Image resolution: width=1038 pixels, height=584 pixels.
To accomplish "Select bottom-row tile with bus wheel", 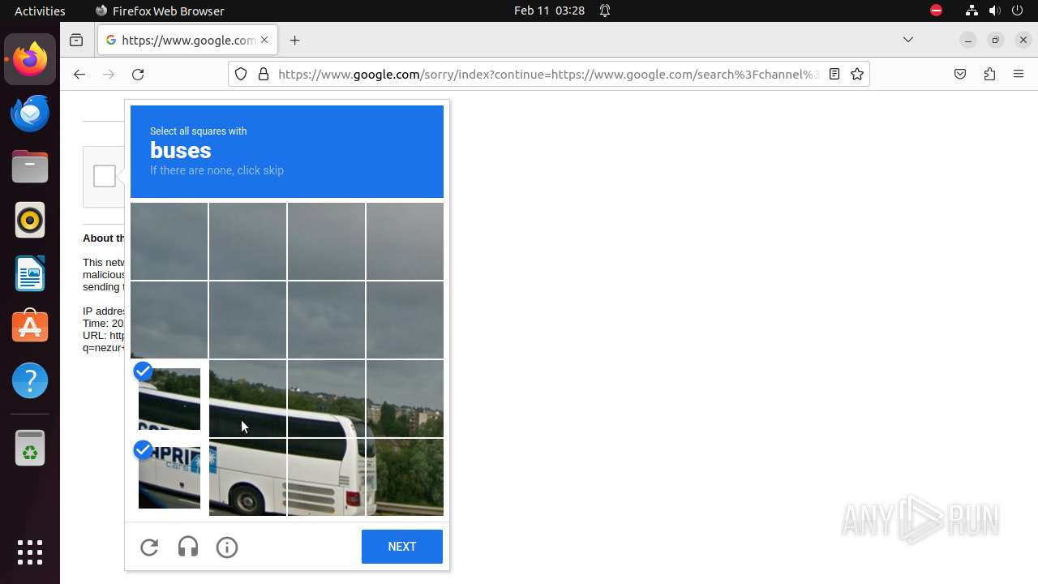I will point(247,478).
